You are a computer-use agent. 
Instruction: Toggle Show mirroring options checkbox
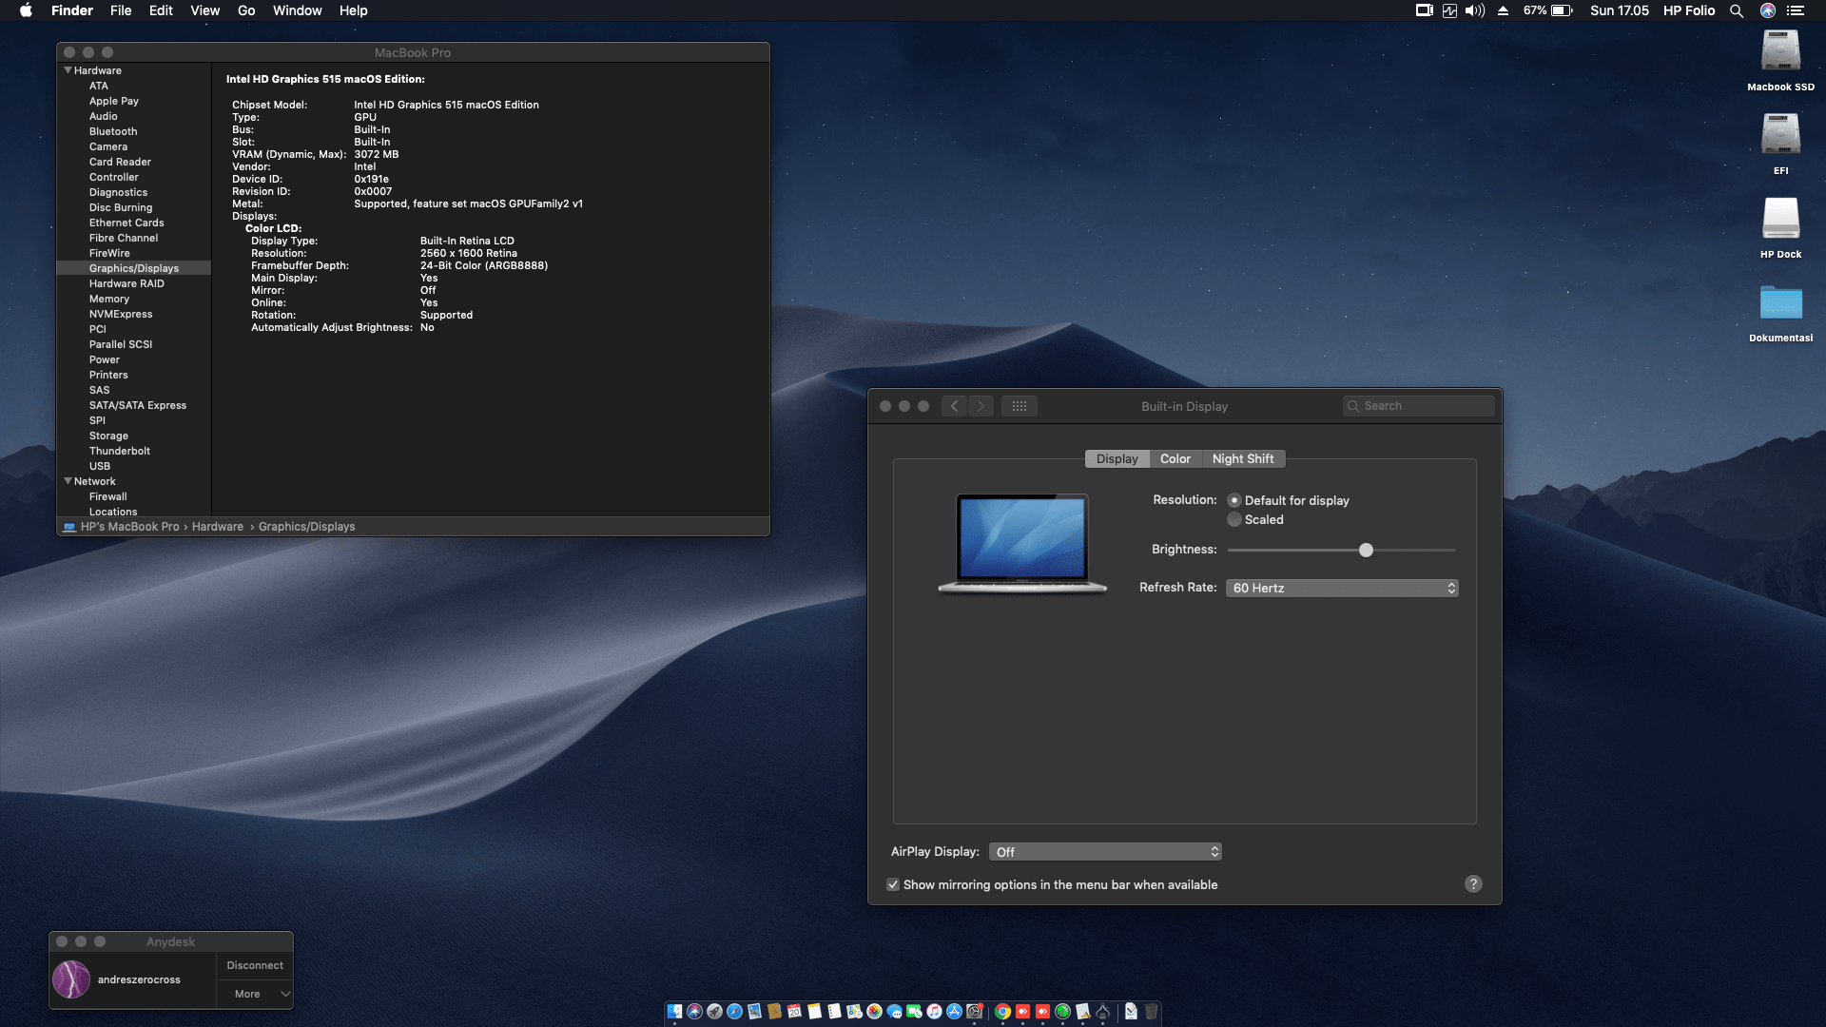click(893, 884)
